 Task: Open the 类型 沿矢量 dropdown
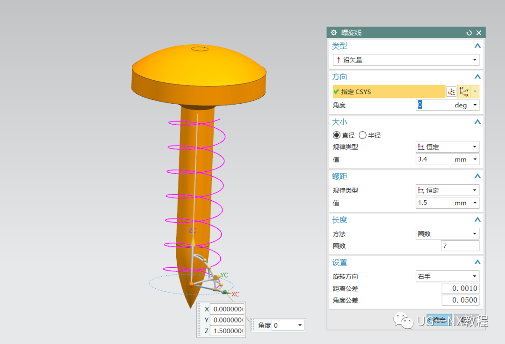point(406,60)
